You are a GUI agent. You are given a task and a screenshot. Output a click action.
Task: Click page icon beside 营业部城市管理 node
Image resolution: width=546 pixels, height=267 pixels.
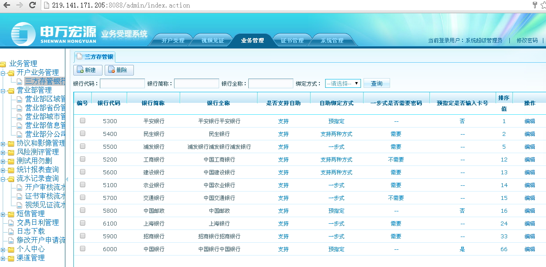(x=20, y=117)
